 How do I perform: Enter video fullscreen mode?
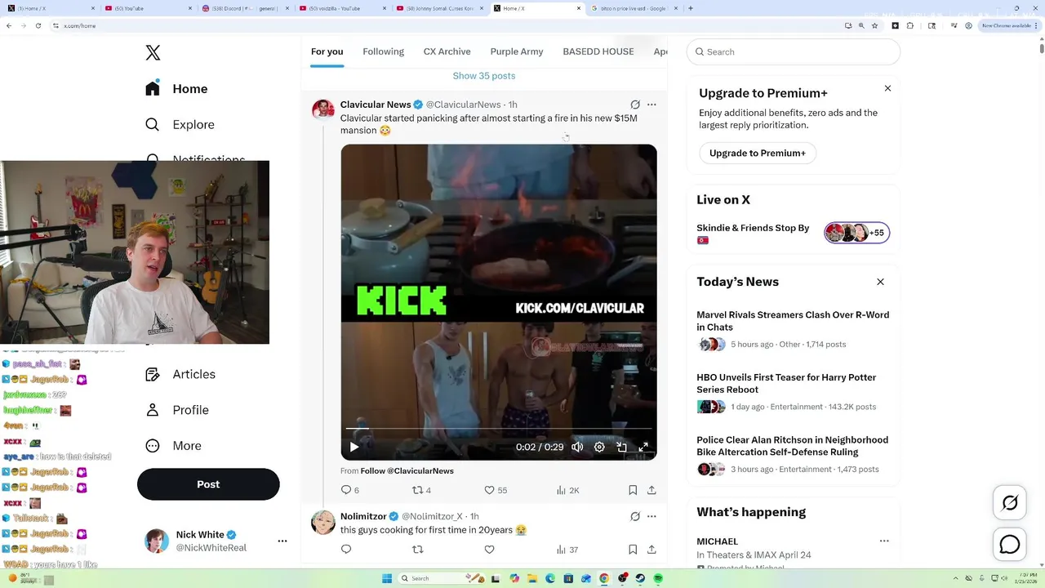[x=643, y=447]
